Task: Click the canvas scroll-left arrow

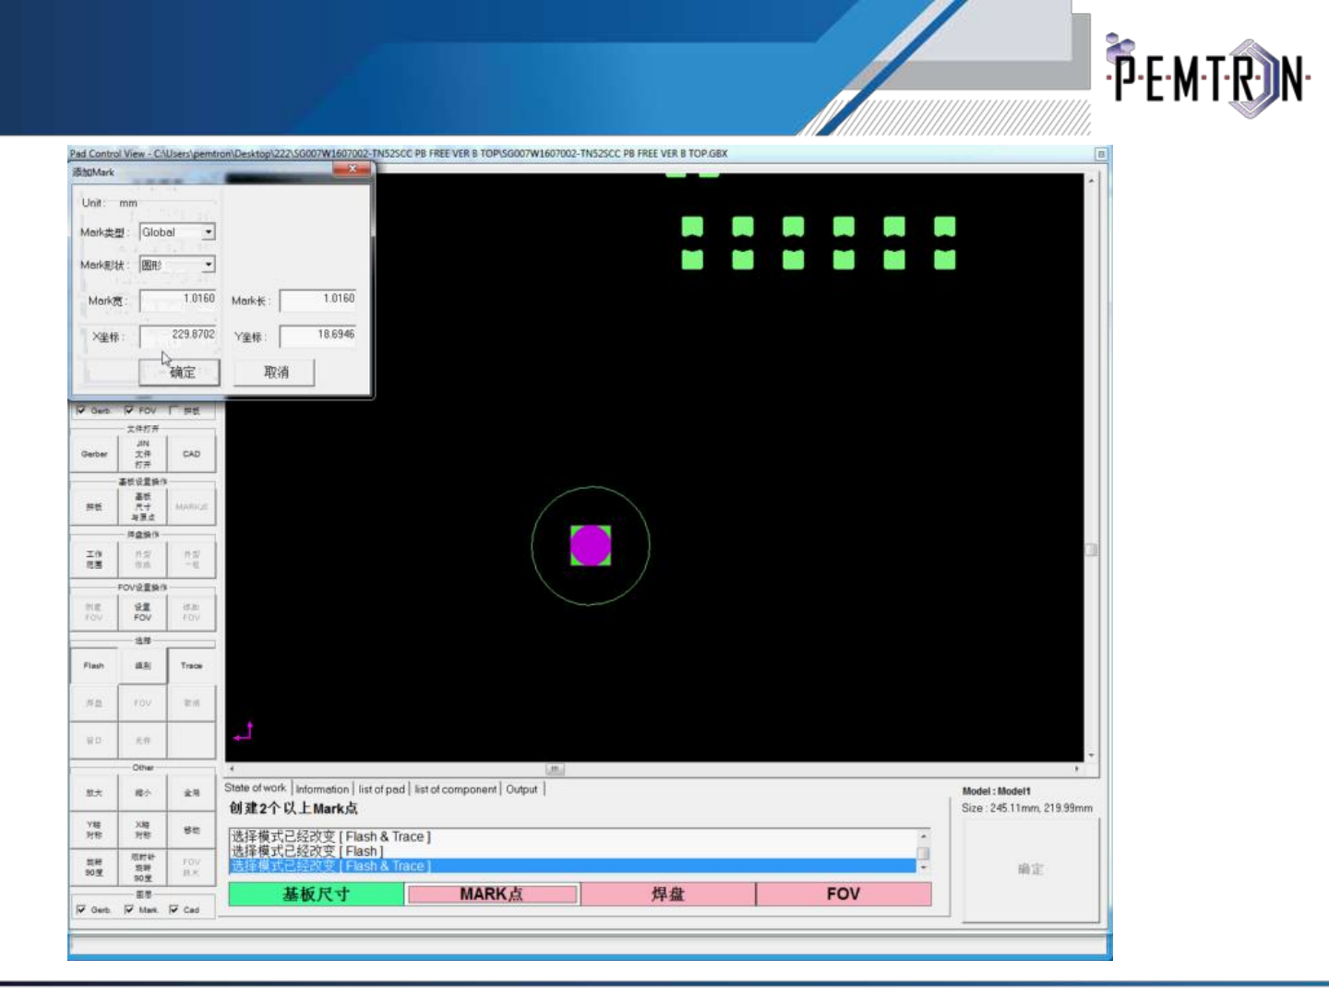Action: [232, 768]
